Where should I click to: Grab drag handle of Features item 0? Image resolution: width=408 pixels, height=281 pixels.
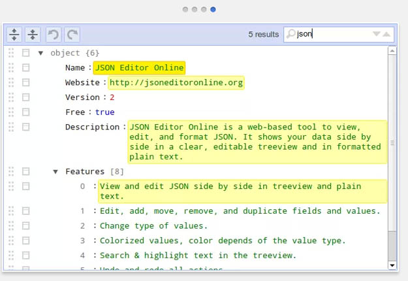11,186
